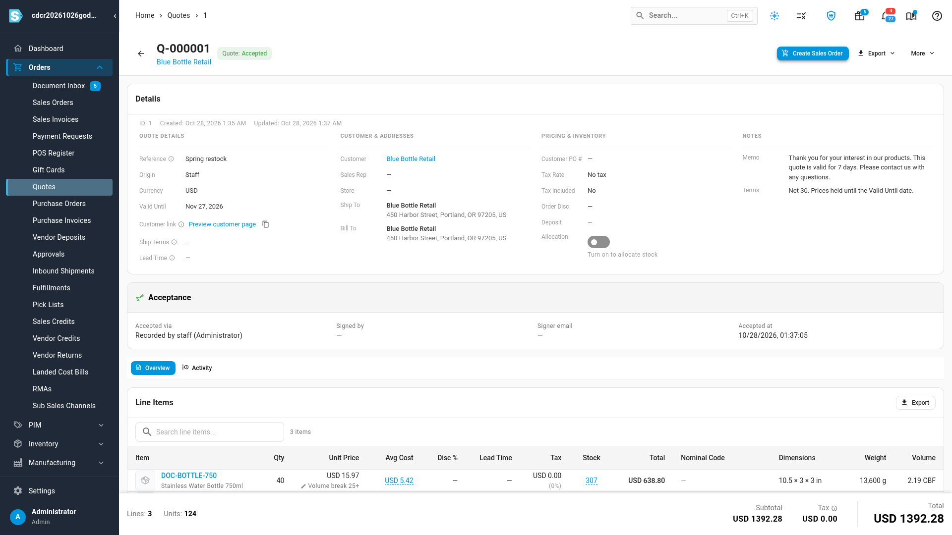Click the DOC-BOTTLE-750 product thumbnail
Viewport: 952px width, 535px height.
click(145, 481)
